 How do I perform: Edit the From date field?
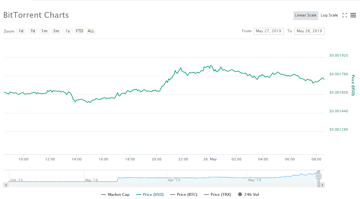coord(268,31)
